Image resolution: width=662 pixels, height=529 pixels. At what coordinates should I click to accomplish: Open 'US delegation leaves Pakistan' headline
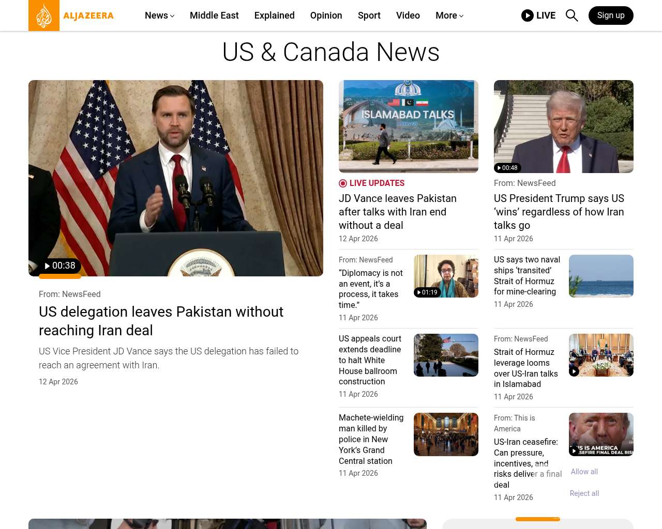tap(161, 321)
